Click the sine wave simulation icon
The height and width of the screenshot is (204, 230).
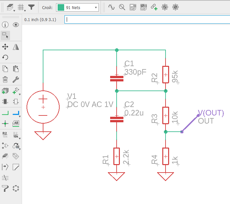coord(111,7)
